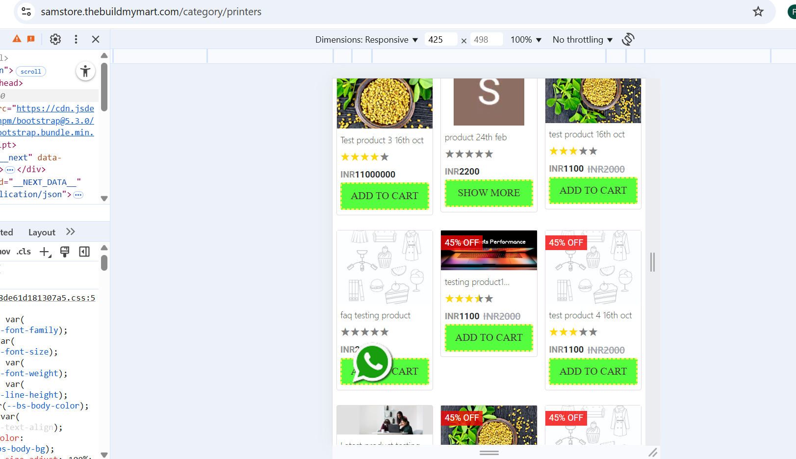Add Test product 3 16th oct to cart
This screenshot has width=796, height=459.
[x=385, y=196]
